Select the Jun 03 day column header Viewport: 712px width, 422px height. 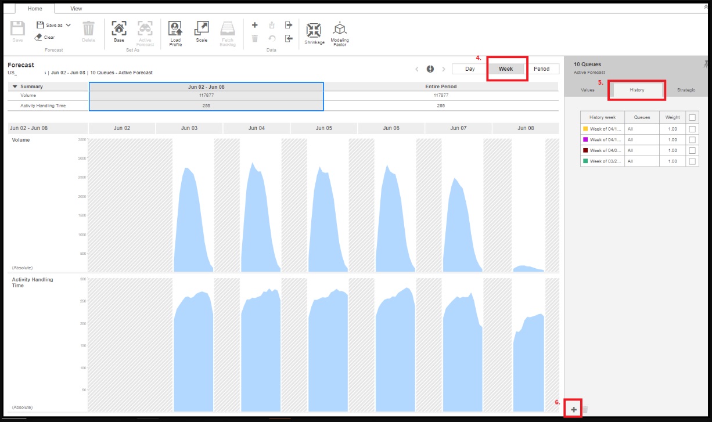(189, 128)
